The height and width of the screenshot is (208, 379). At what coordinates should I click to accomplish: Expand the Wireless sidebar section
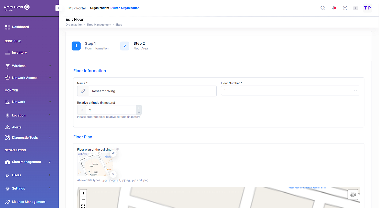pos(28,66)
